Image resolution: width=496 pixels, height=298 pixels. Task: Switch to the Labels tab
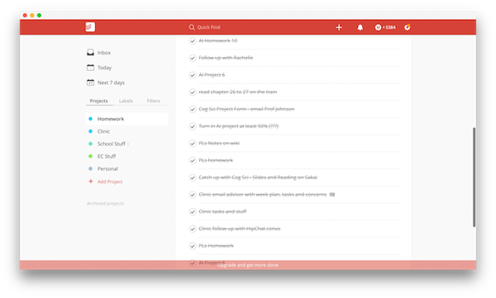(x=126, y=101)
